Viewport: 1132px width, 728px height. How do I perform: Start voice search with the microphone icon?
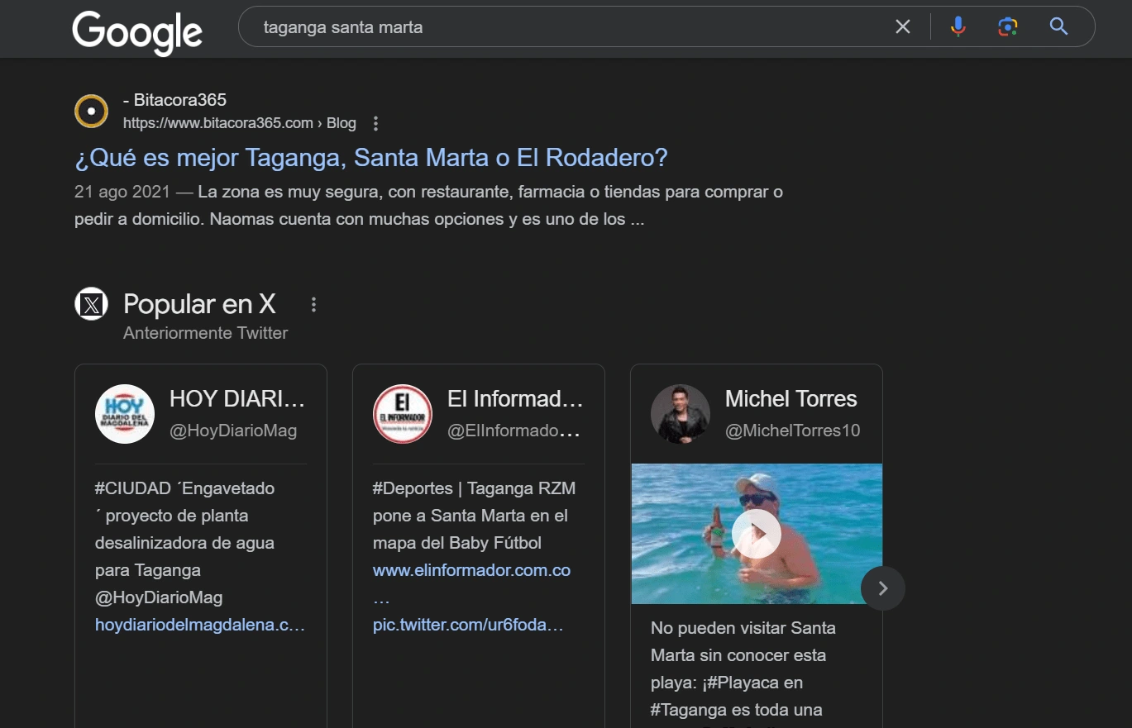click(958, 27)
